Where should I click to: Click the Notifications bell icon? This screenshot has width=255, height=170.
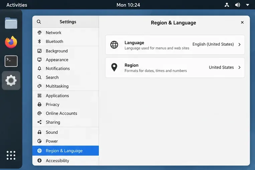(39, 68)
